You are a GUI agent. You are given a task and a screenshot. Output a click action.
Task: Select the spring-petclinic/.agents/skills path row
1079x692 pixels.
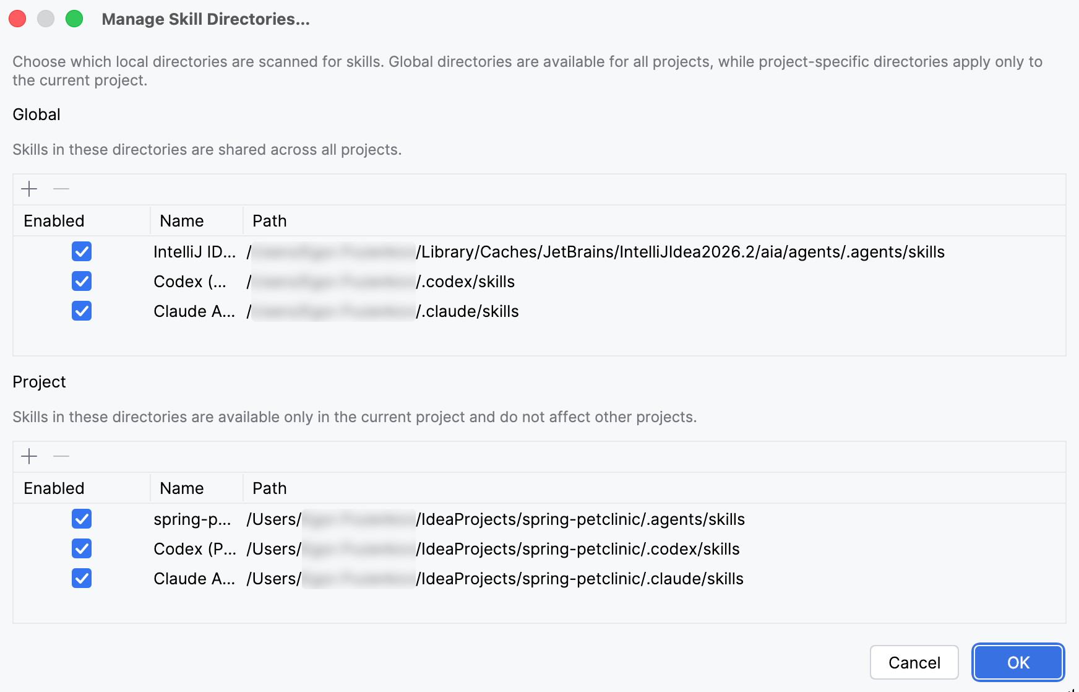[582, 519]
